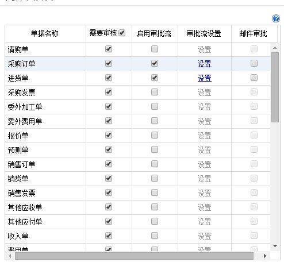
Task: Open 设置 link for 采购订单 approval flow
Action: [x=205, y=64]
